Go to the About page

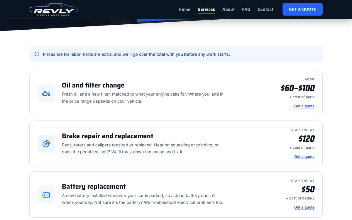point(229,9)
